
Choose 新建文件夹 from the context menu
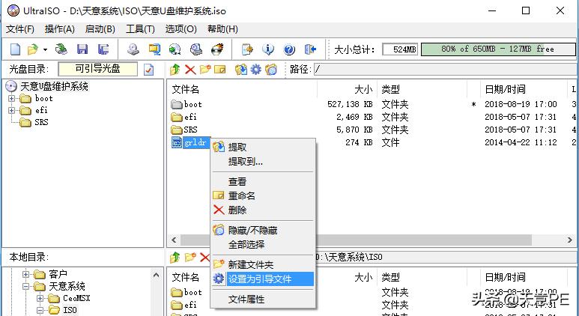[x=263, y=264]
